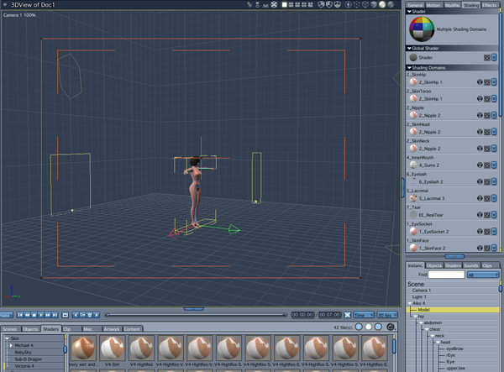Choose textured sphere display mode
This screenshot has width=504, height=372.
(382, 4)
